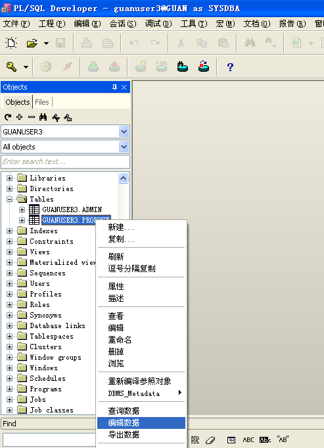The image size is (324, 448).
Task: Toggle the ABC match-case find option
Action: (x=248, y=440)
